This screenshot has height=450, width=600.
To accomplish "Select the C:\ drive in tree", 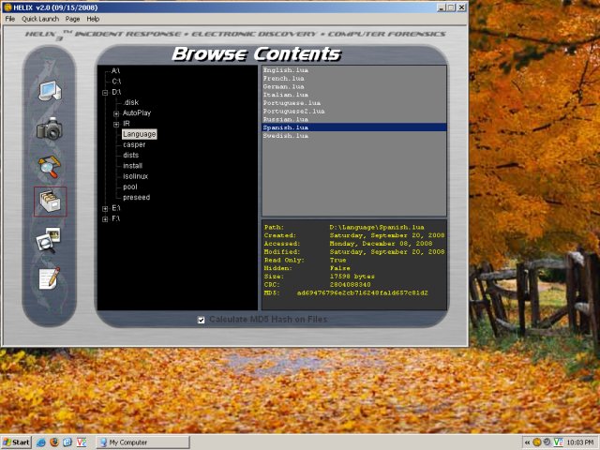I will (x=116, y=82).
